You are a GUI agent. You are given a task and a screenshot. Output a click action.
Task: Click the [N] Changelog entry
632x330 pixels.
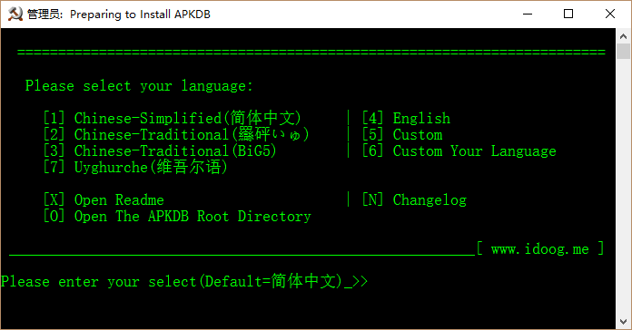pyautogui.click(x=414, y=199)
